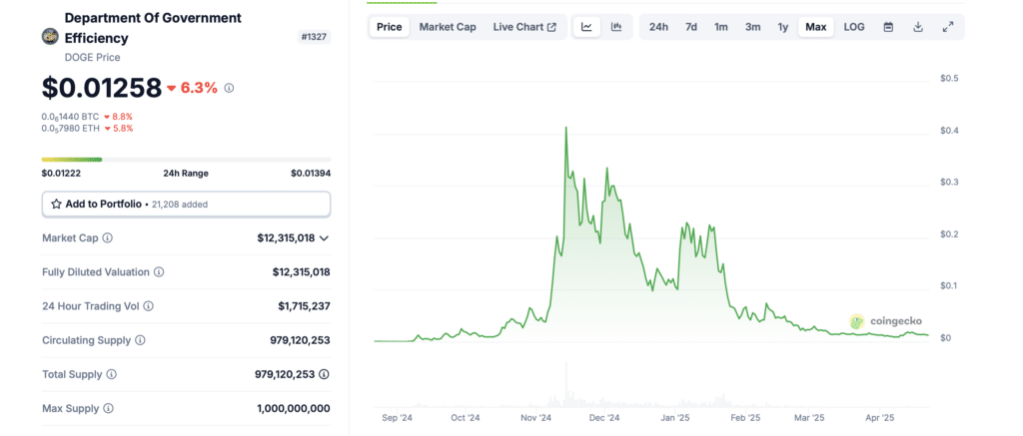Set chart range to 1y
This screenshot has height=436, width=1023.
[x=783, y=27]
